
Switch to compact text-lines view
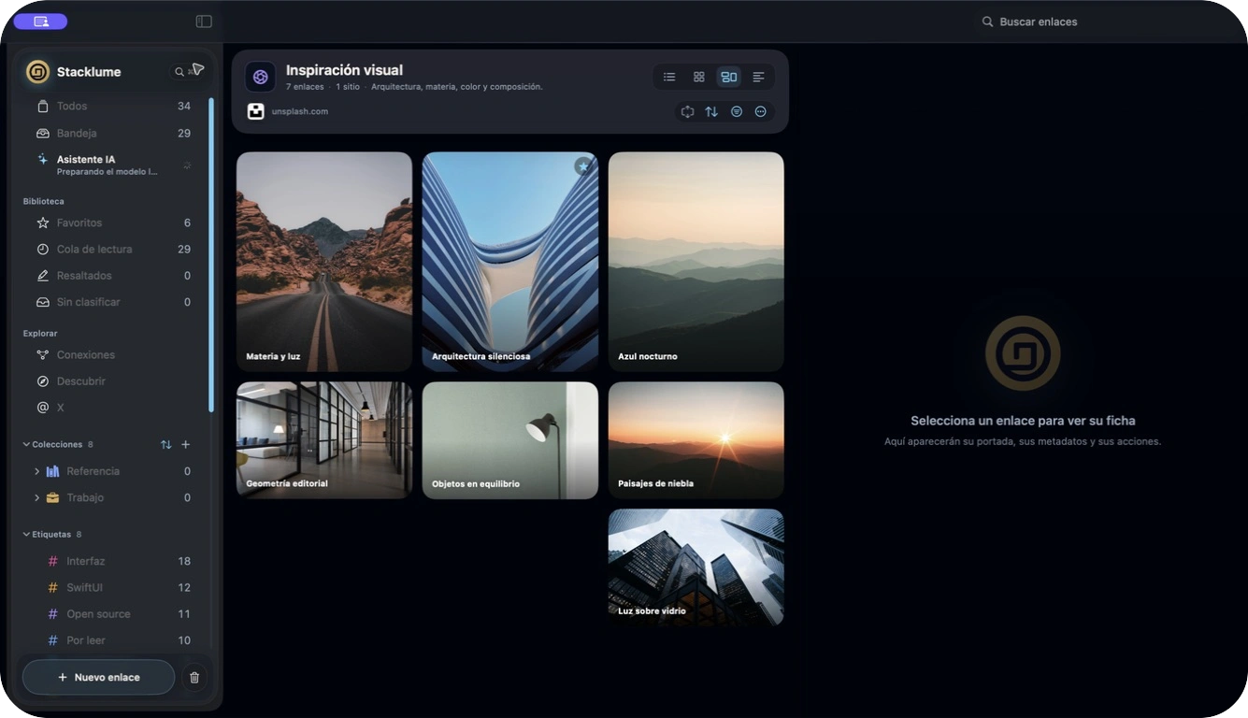coord(758,77)
